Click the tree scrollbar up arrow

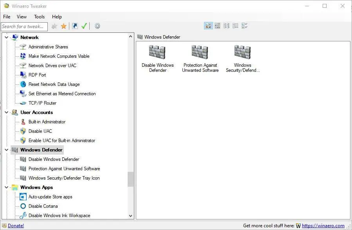(x=131, y=36)
